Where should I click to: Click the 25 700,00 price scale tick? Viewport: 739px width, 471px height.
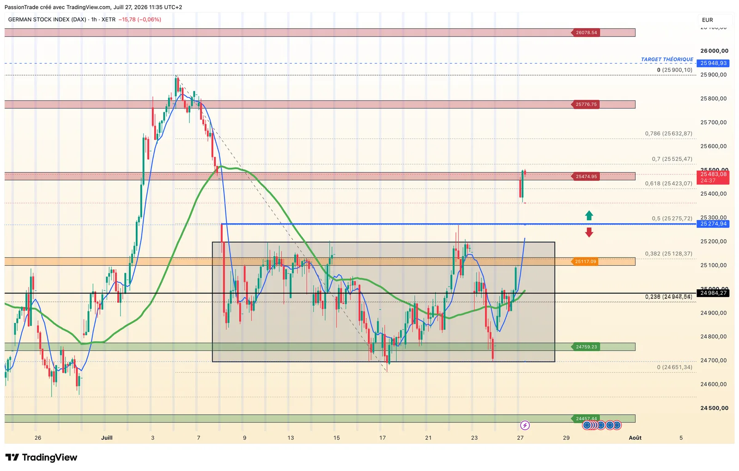point(714,123)
